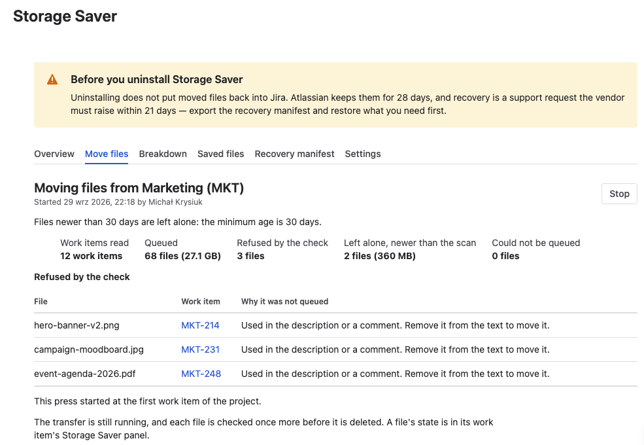Click the 'File' column header

click(41, 302)
